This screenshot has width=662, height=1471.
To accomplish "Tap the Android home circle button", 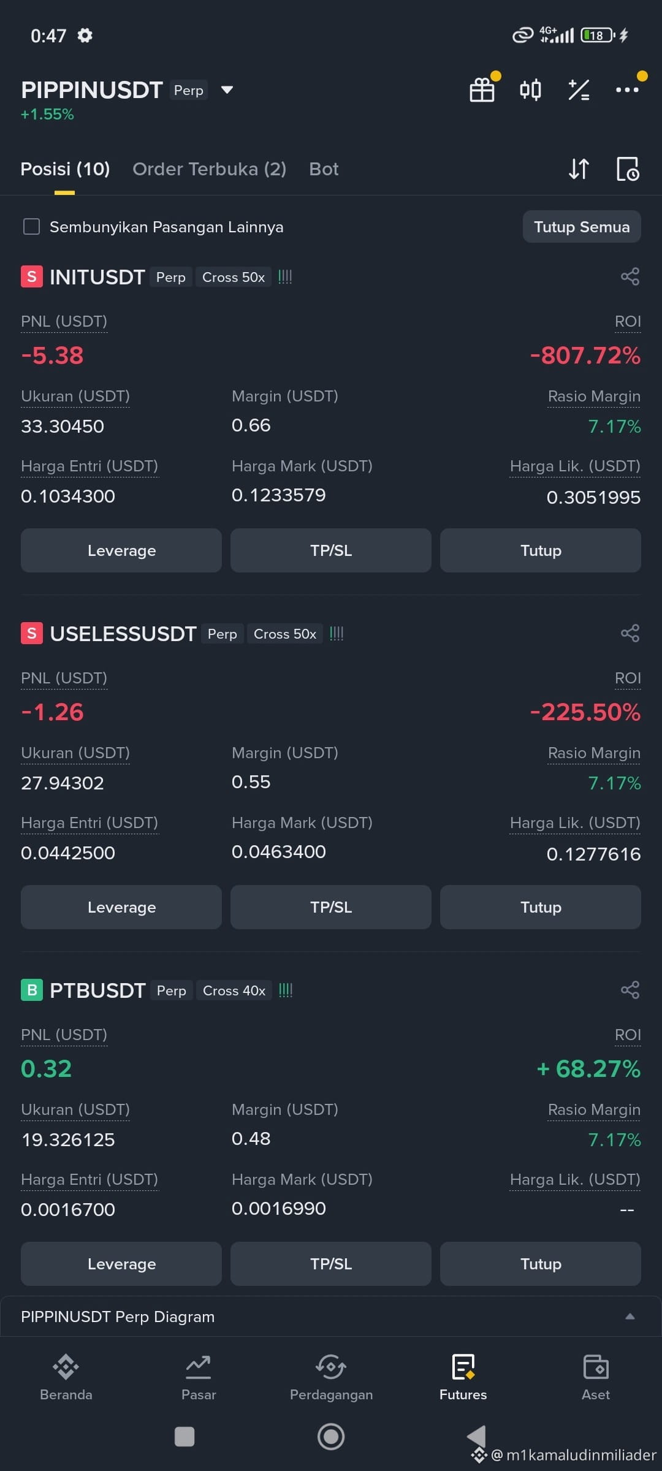I will (331, 1437).
